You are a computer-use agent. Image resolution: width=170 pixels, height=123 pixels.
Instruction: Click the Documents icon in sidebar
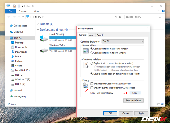[x=13, y=47]
